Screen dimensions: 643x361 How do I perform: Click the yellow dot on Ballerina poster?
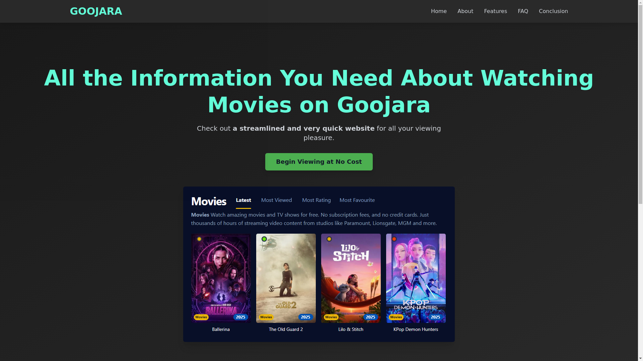click(x=199, y=239)
